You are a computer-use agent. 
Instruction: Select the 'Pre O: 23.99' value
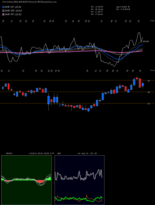(x=97, y=7)
